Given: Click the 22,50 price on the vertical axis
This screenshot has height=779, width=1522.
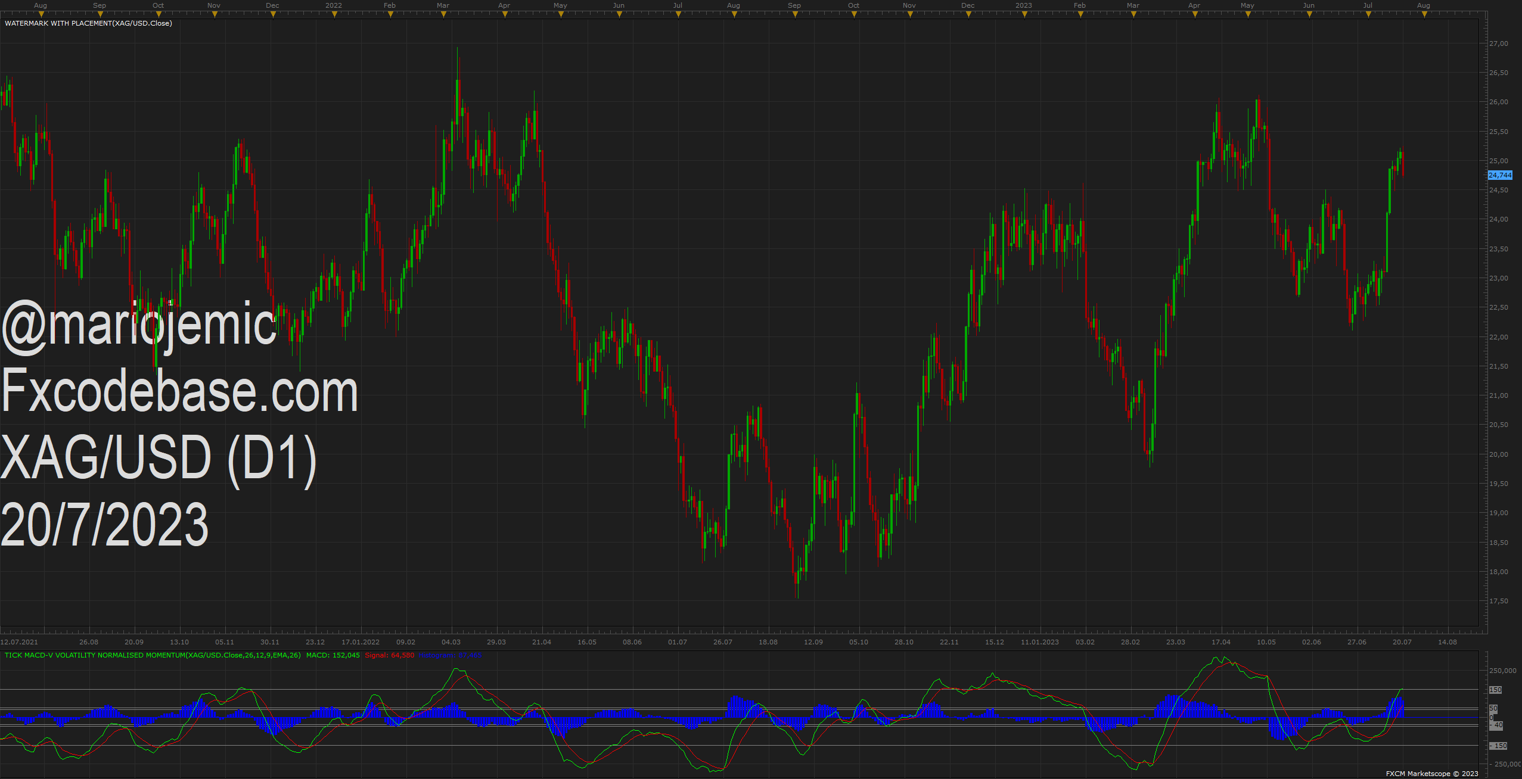Looking at the screenshot, I should pos(1499,307).
